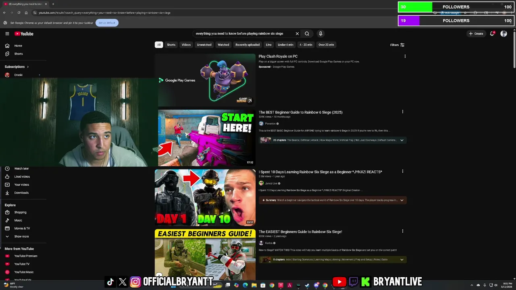Open the Jynxzi Live channel link
This screenshot has height=290, width=516.
(x=271, y=183)
